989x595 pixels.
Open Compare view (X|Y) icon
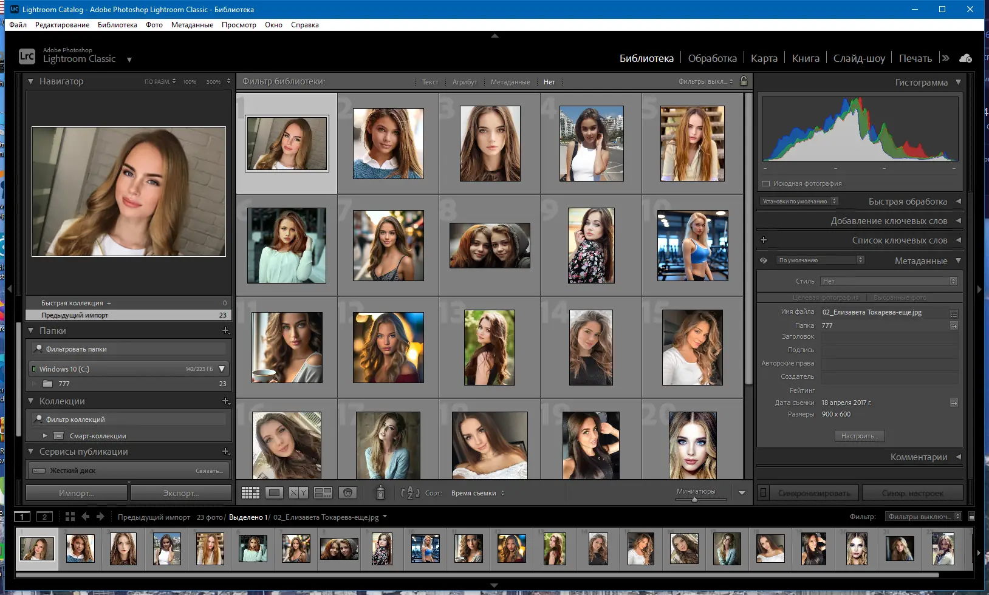[298, 493]
